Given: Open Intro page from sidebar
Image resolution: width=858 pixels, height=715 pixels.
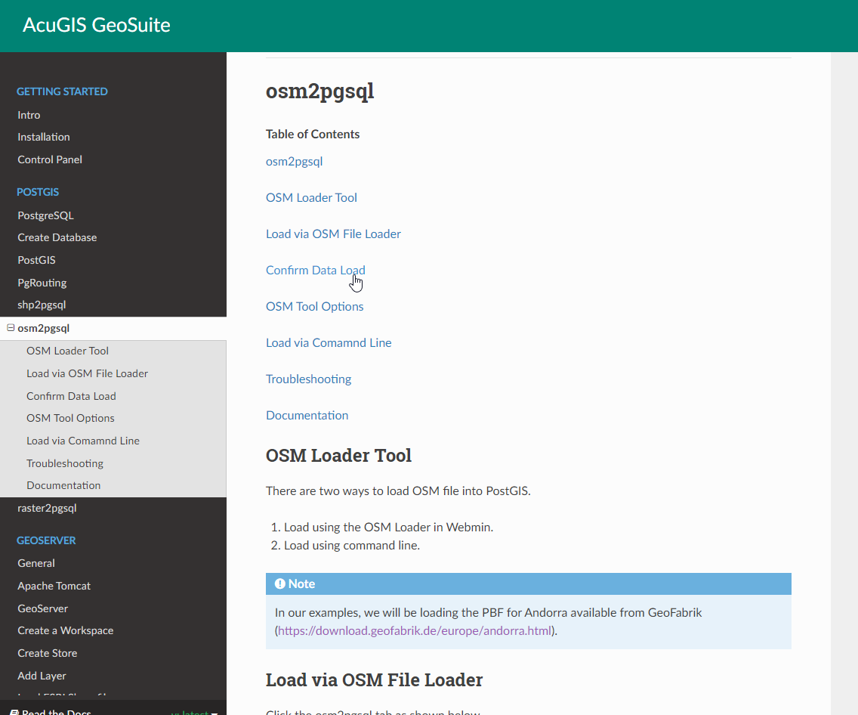Looking at the screenshot, I should [x=29, y=115].
